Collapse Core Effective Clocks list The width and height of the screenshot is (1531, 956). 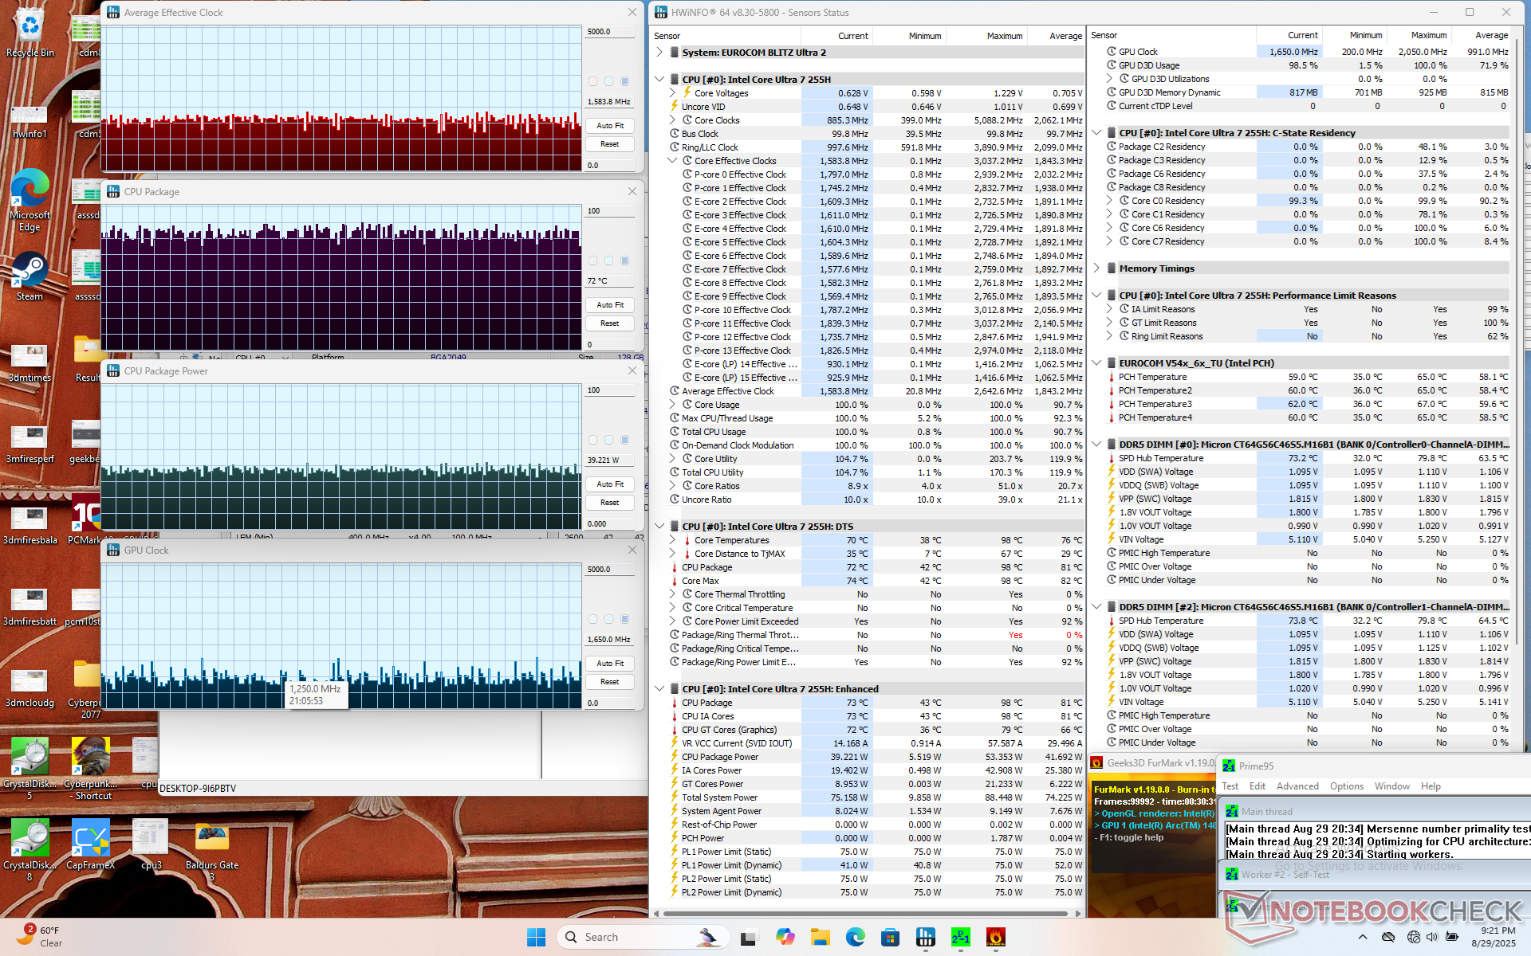pyautogui.click(x=672, y=161)
